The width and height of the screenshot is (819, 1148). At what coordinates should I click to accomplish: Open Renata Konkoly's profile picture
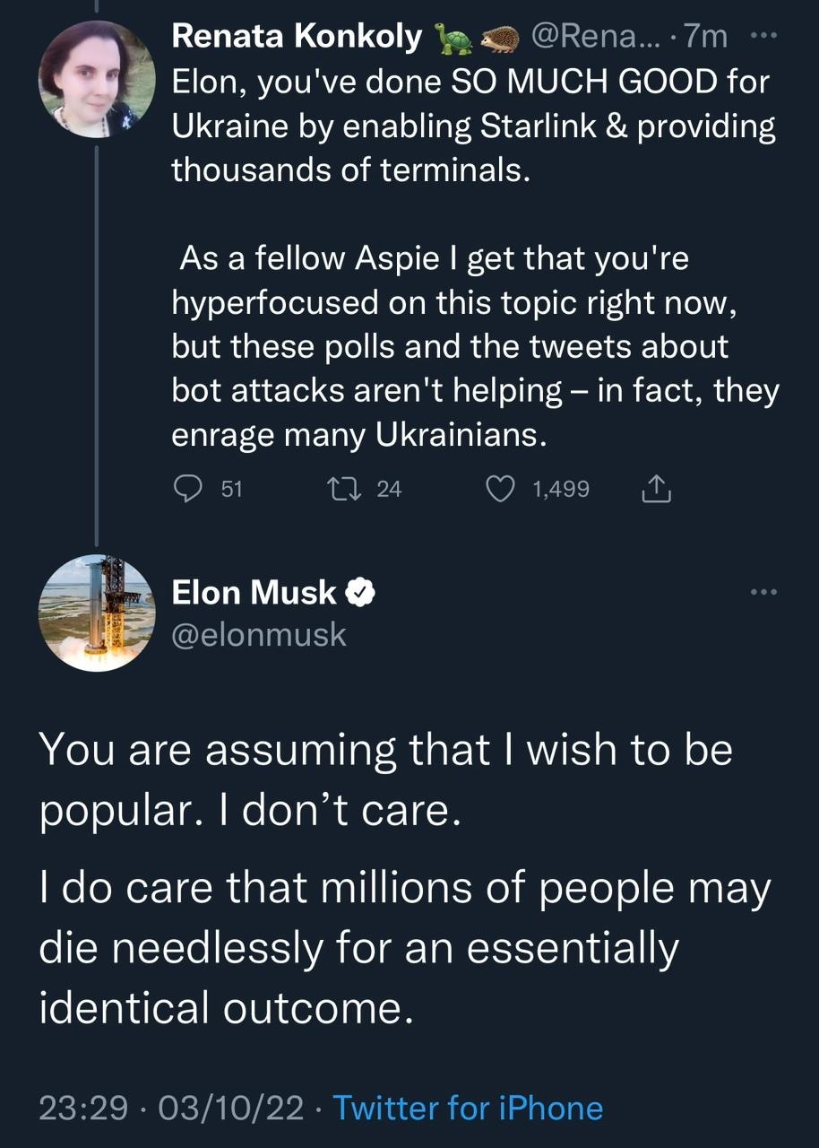(97, 79)
